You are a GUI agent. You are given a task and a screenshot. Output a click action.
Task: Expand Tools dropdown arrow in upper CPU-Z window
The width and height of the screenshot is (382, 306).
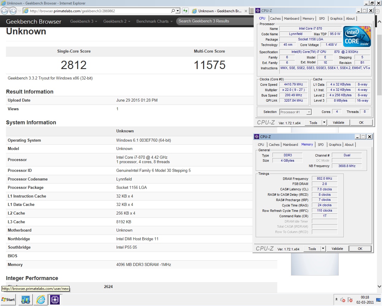tap(324, 123)
